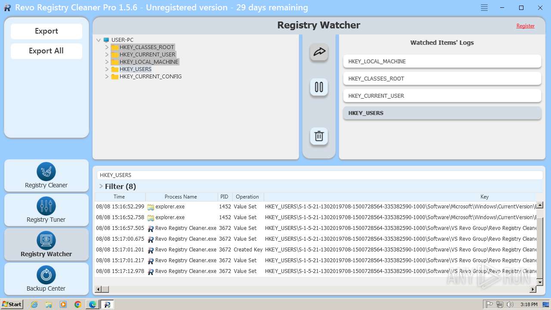Screen dimensions: 551x310
Task: Select the 15:17:12.978 log row
Action: pyautogui.click(x=316, y=271)
